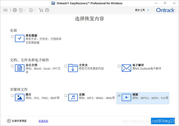This screenshot has width=179, height=126.
Task: Click the 所有数据 title text
Action: pyautogui.click(x=31, y=36)
